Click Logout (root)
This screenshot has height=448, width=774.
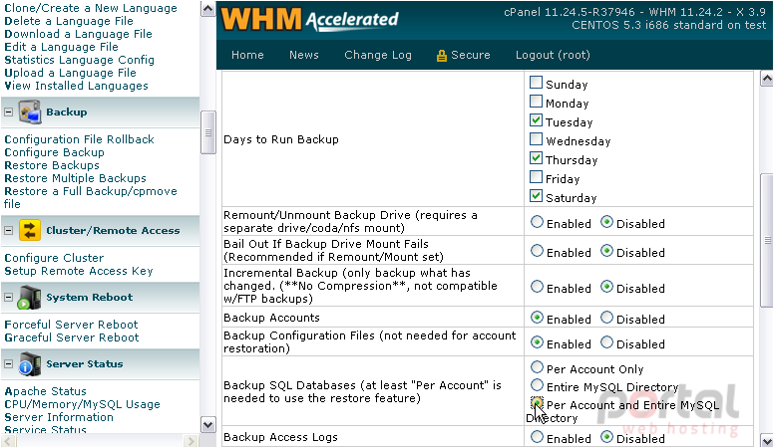coord(553,55)
